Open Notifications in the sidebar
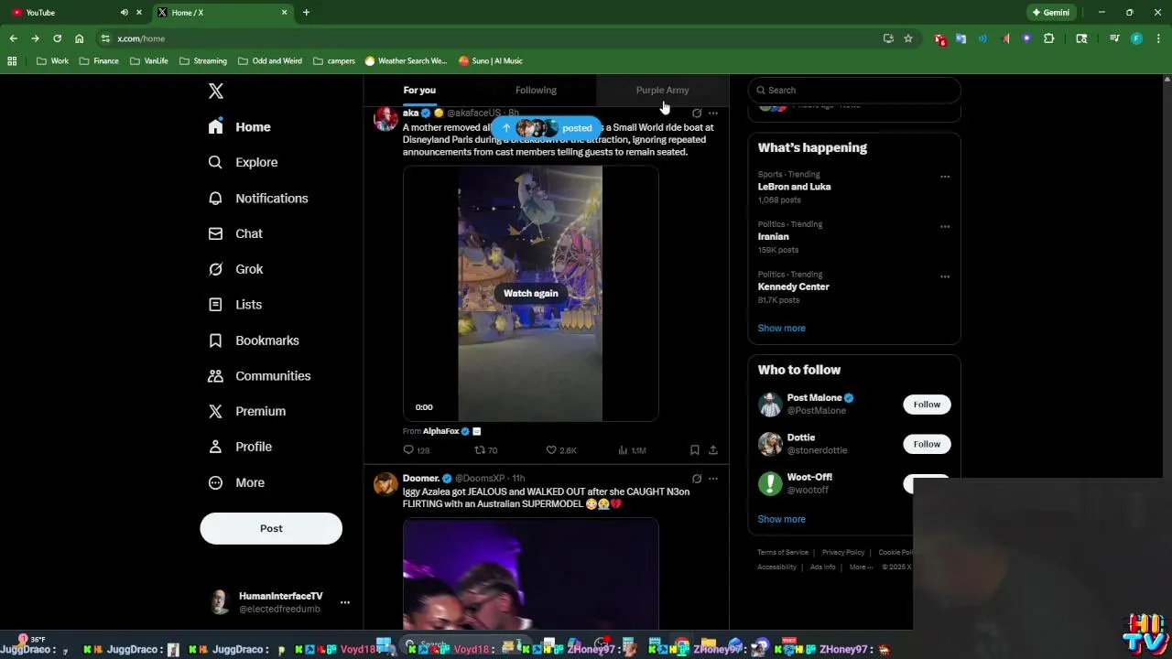The image size is (1172, 659). (258, 198)
